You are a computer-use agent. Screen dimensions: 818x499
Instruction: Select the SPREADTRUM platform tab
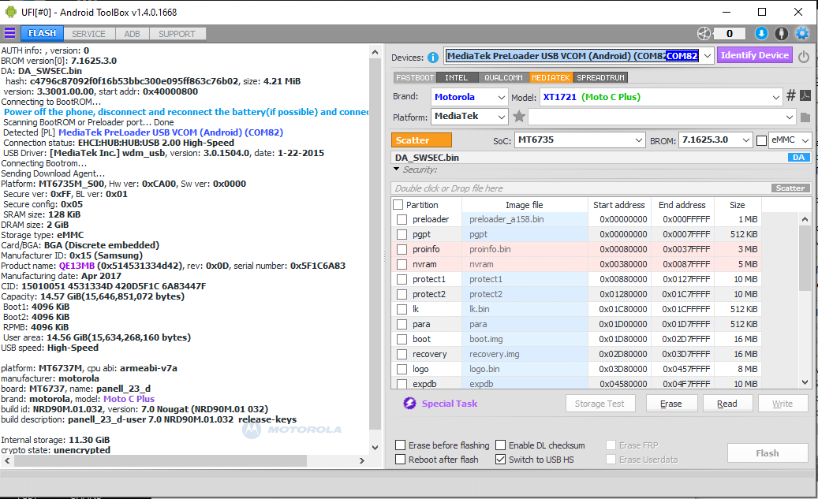tap(600, 78)
